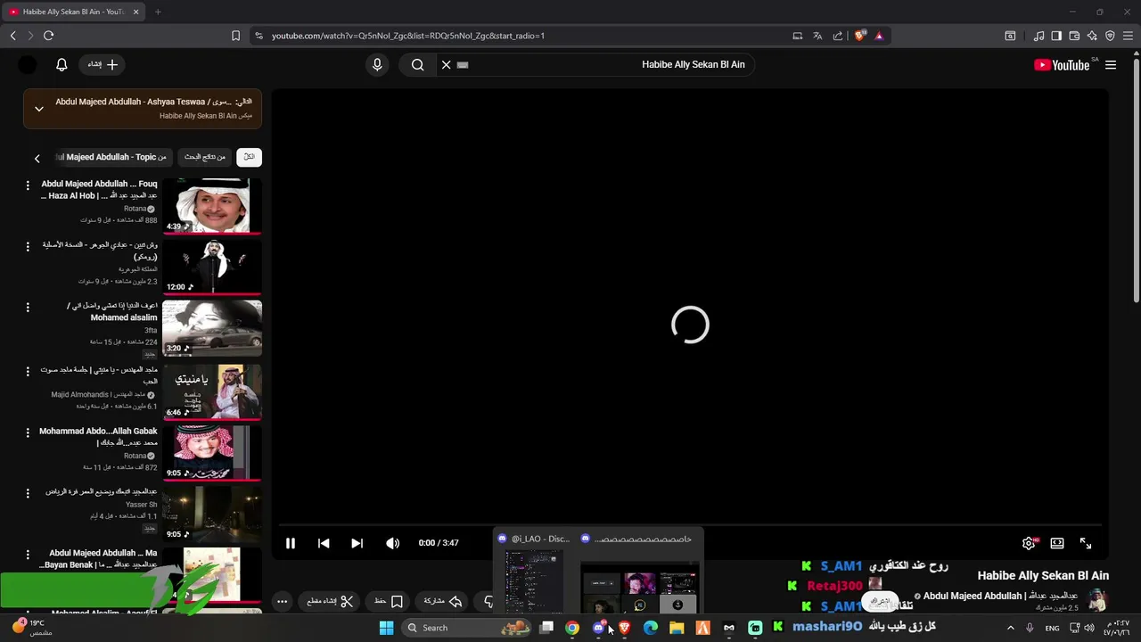Save the video to a playlist
Viewport: 1141px width, 642px height.
point(389,601)
